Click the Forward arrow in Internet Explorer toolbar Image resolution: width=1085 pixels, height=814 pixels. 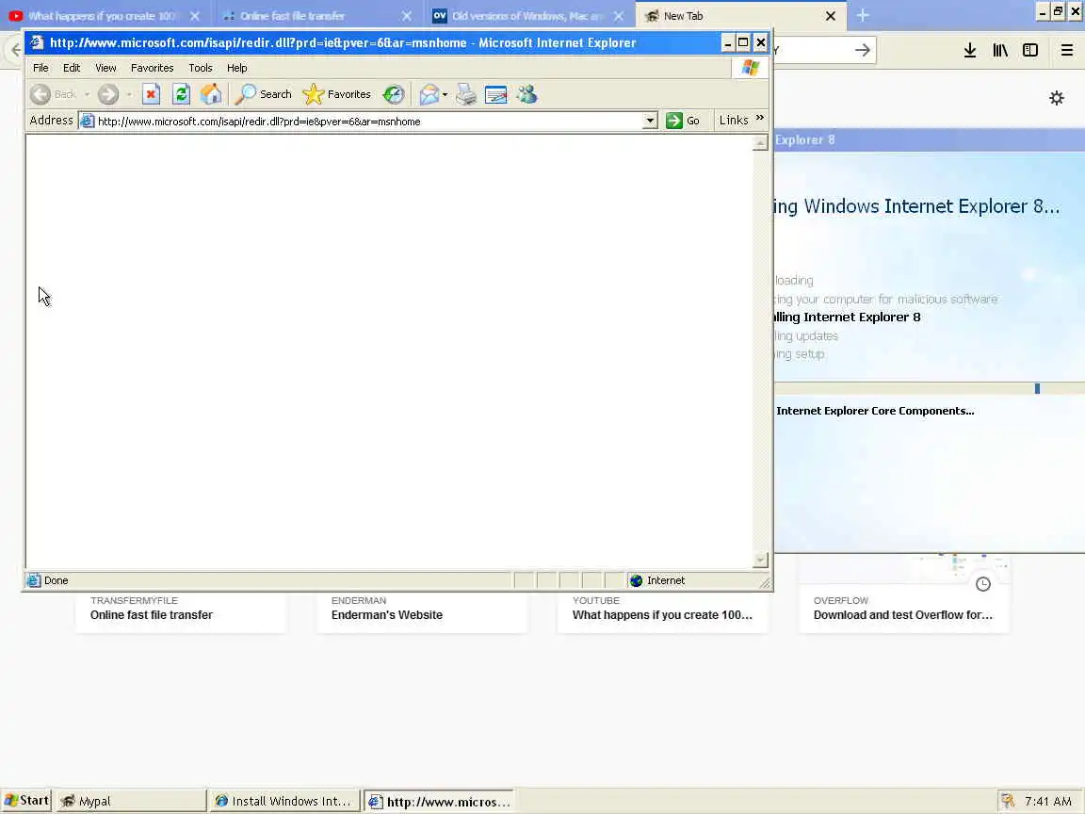108,94
